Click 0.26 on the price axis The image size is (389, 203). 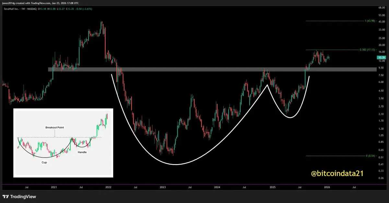tap(381, 178)
